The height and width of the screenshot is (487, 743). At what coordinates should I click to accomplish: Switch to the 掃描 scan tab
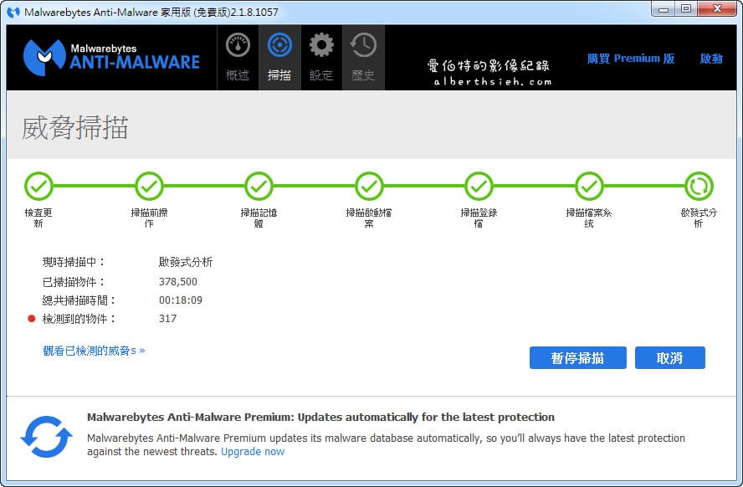(x=279, y=58)
